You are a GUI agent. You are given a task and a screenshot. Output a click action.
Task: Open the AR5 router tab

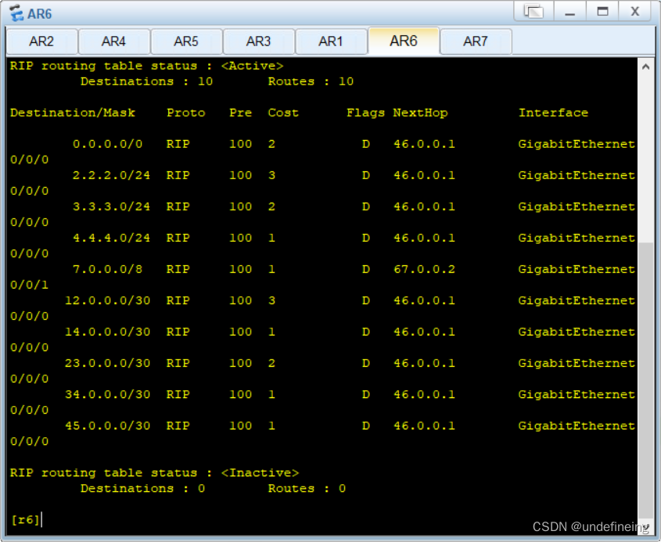[186, 41]
